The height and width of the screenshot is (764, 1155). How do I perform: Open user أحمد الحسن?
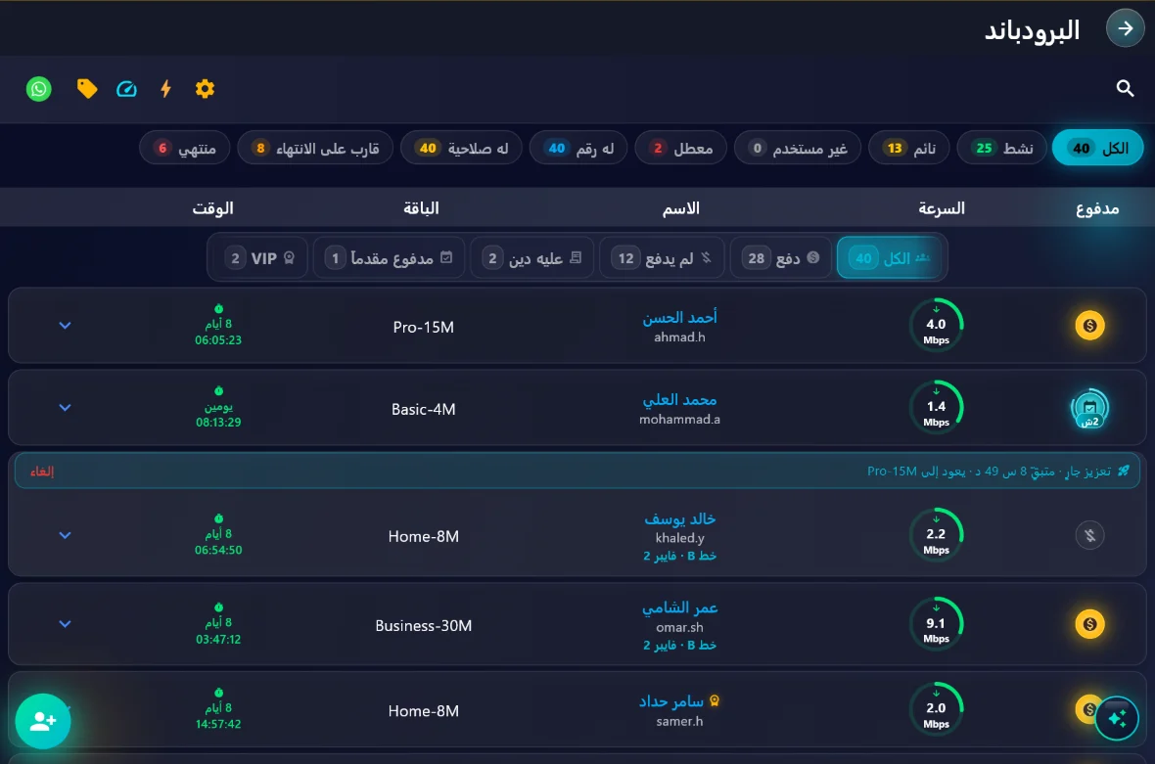(679, 317)
